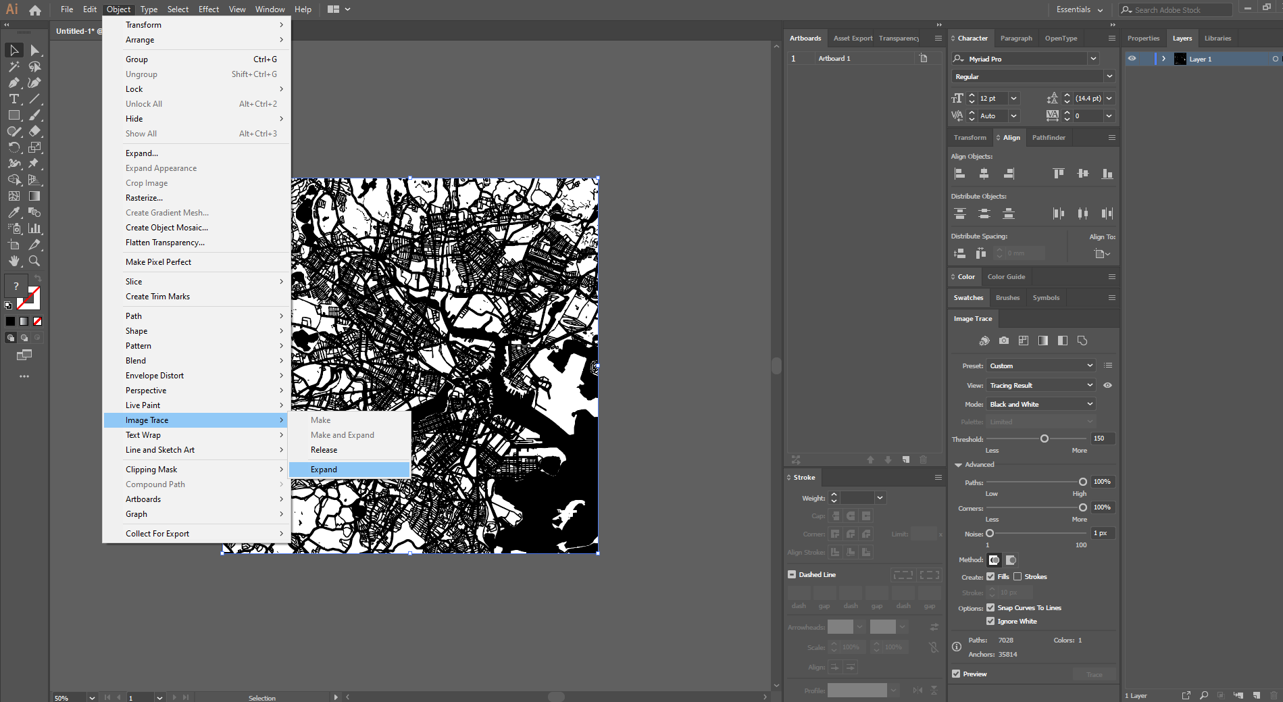Switch to the Color Guide tab
This screenshot has width=1283, height=702.
point(1006,276)
